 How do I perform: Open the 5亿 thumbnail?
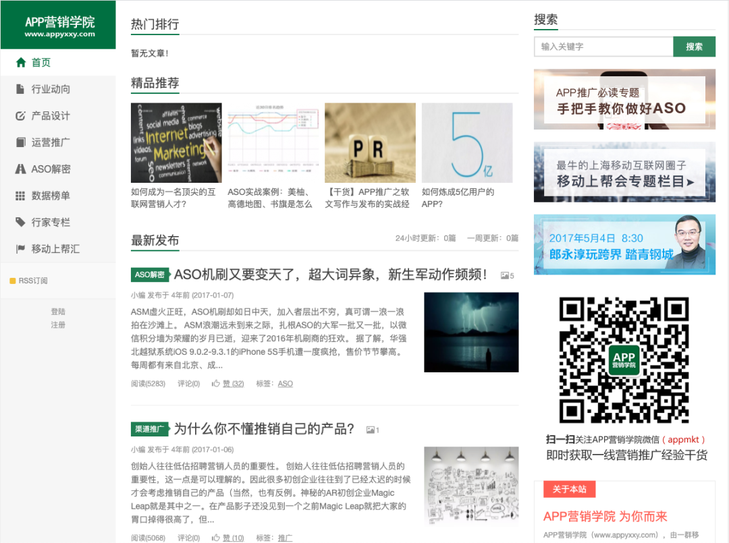tap(467, 142)
